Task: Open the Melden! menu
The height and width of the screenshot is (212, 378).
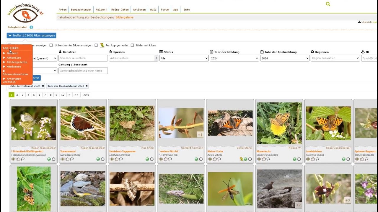Action: pos(101,10)
